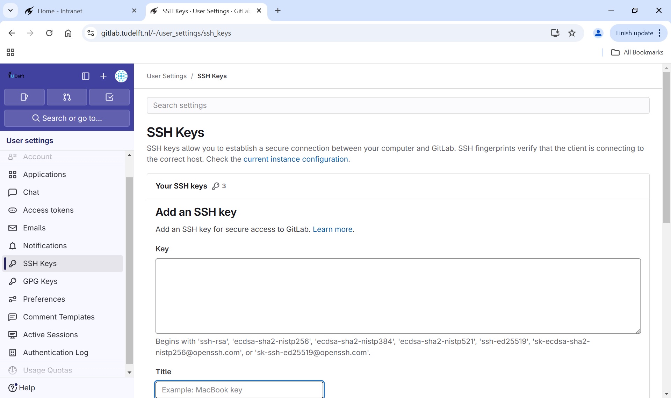Open the Create new plus menu

[103, 76]
